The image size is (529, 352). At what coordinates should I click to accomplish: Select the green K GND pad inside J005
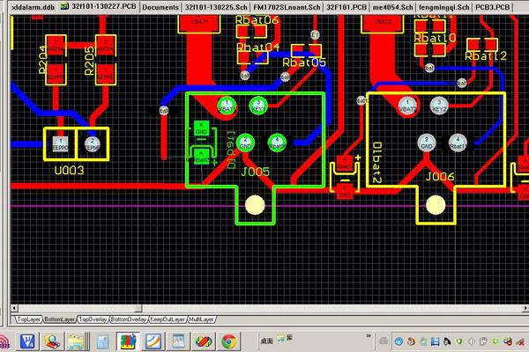(x=201, y=128)
